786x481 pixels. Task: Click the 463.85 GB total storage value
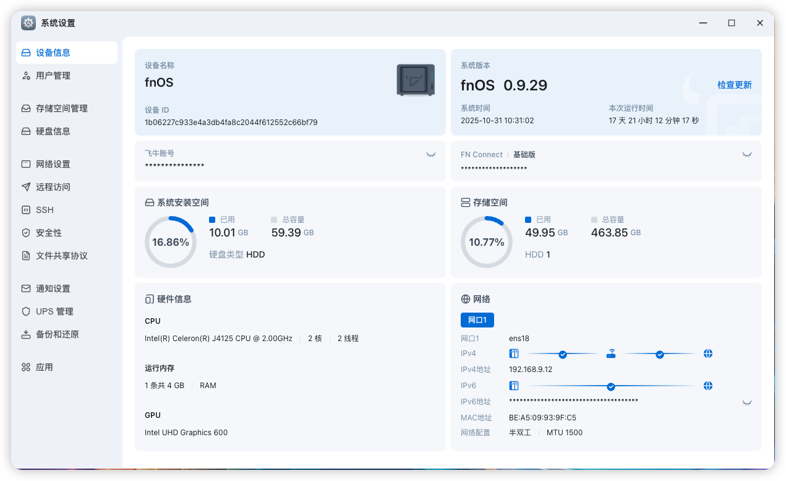pos(616,233)
